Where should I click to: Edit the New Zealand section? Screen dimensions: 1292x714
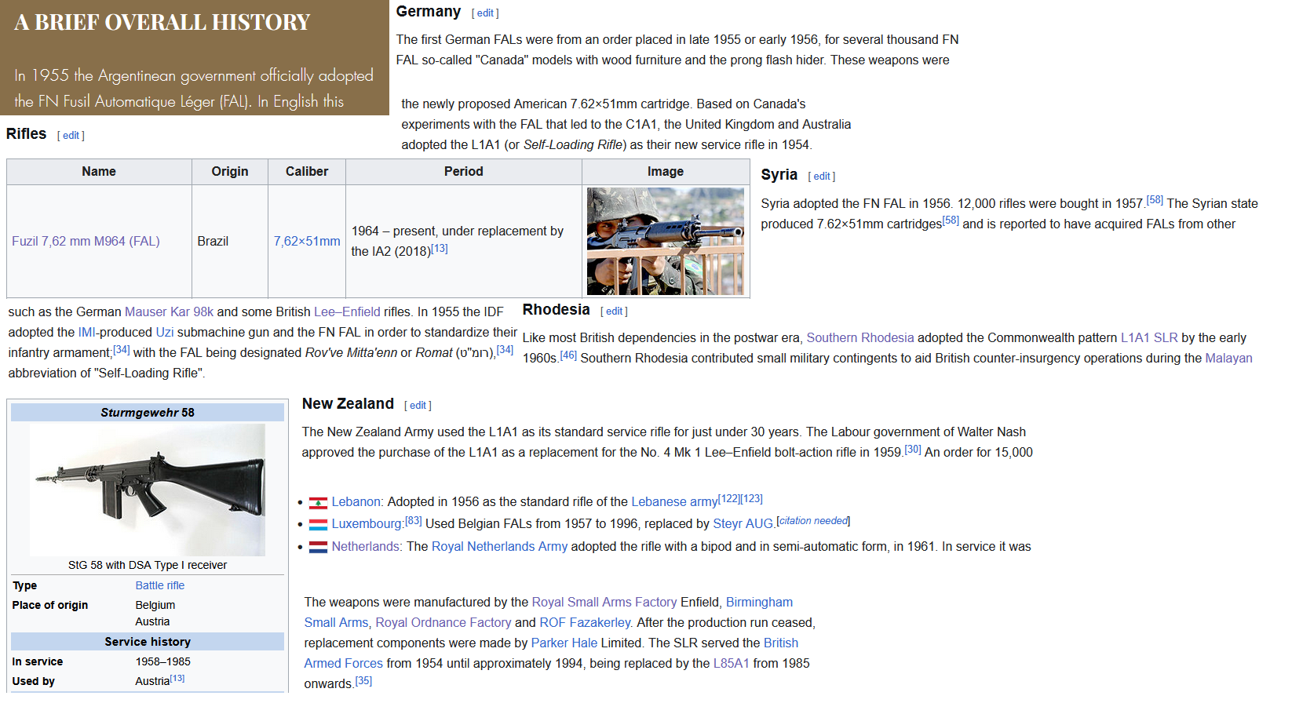click(x=418, y=406)
